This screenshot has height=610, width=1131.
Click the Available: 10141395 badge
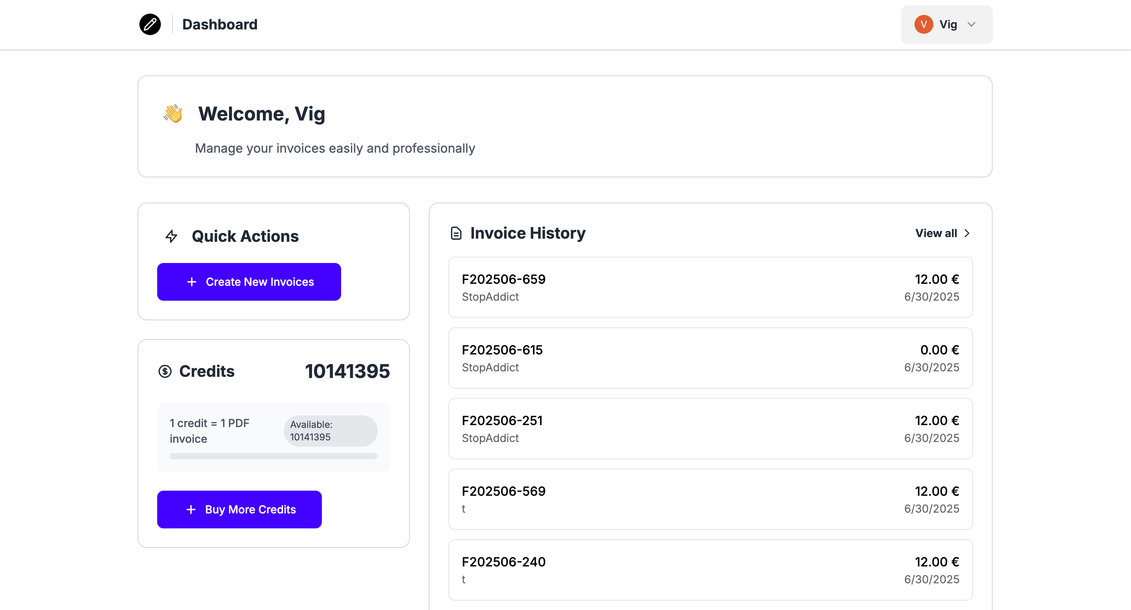[330, 431]
